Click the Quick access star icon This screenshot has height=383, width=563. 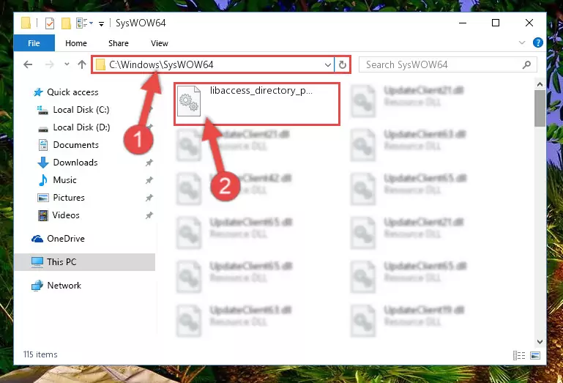[x=38, y=93]
